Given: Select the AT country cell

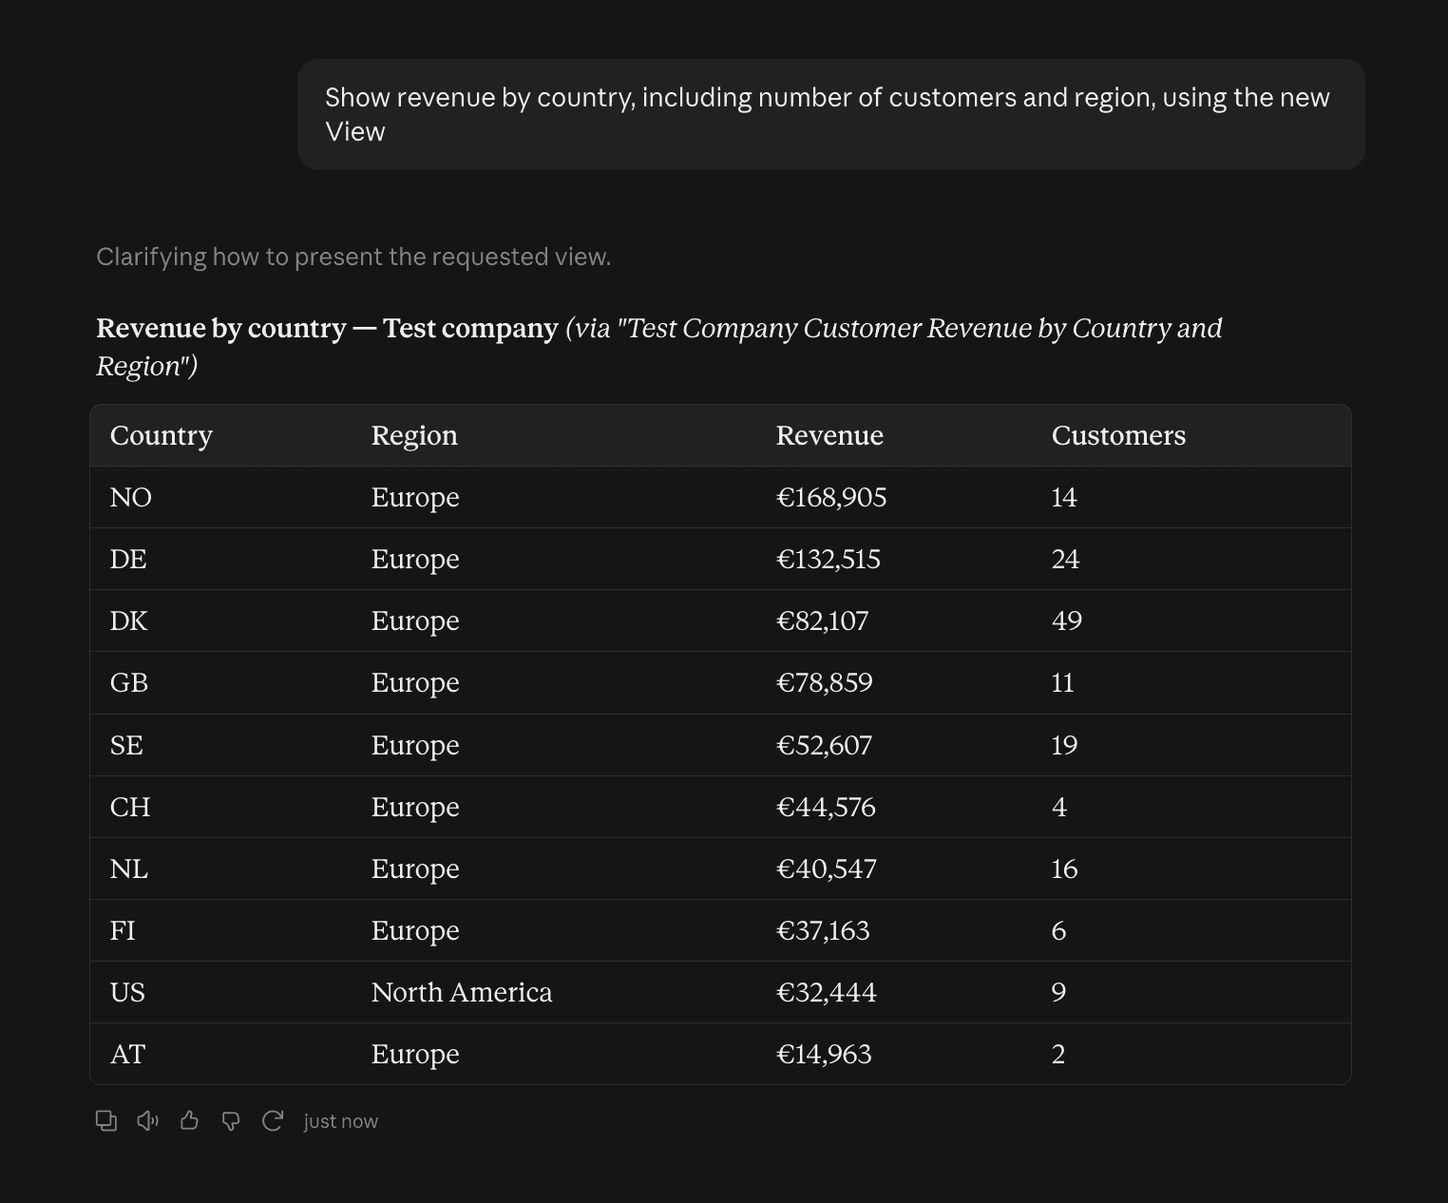Looking at the screenshot, I should pos(127,1054).
